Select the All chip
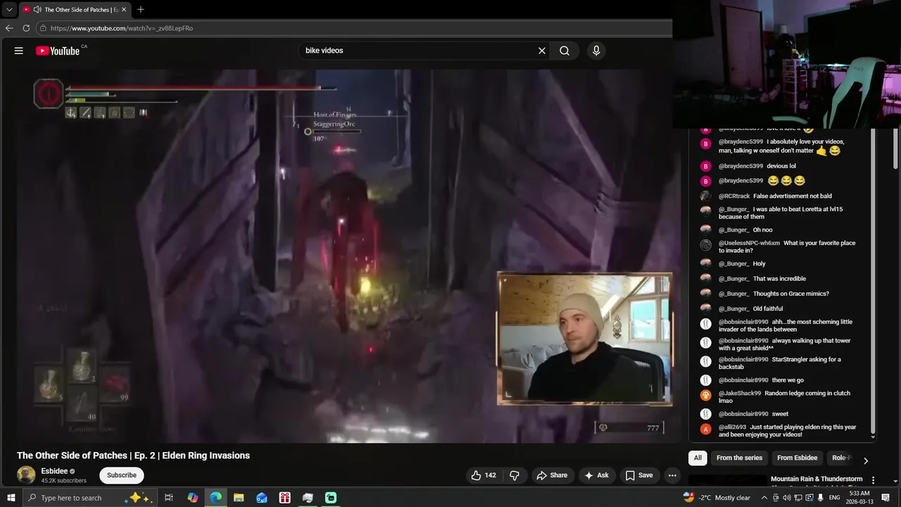901x507 pixels. [698, 458]
